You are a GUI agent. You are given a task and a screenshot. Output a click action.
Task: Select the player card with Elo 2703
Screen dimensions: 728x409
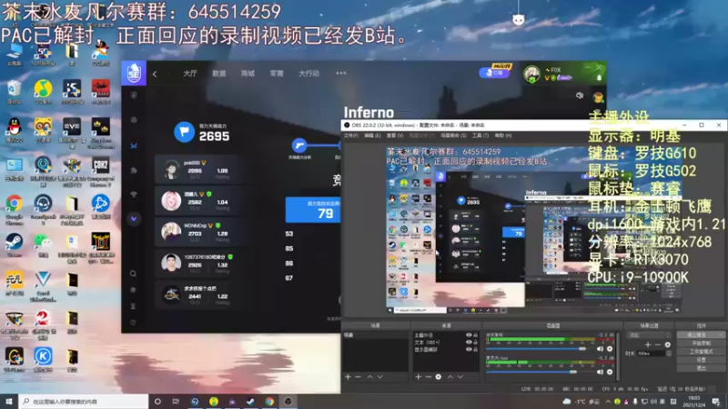(x=198, y=232)
